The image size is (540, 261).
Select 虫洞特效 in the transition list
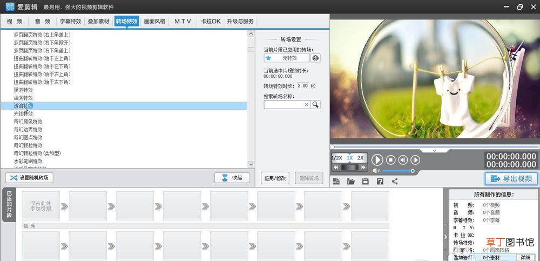click(x=23, y=98)
